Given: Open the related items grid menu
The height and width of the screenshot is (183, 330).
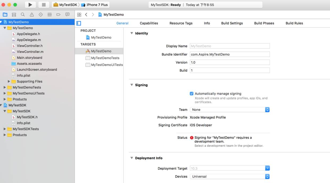Looking at the screenshot, I should 79,15.
